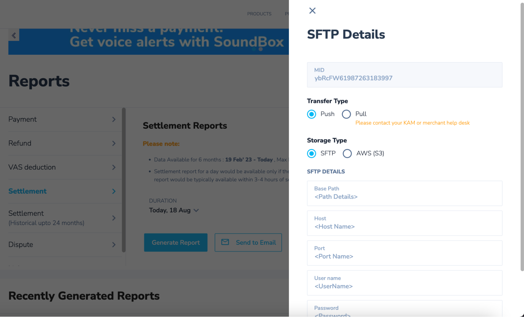Expand the Refund reports chevron
This screenshot has height=317, width=524.
click(x=114, y=143)
